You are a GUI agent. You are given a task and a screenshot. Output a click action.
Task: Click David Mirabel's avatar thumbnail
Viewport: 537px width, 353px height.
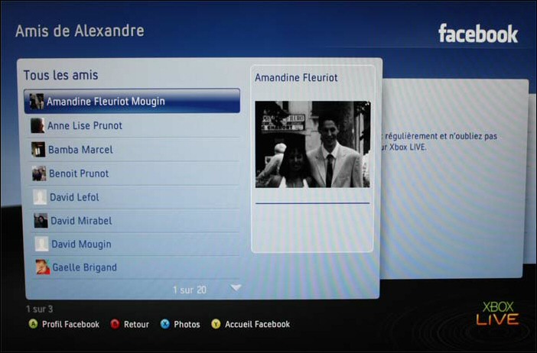coord(41,221)
